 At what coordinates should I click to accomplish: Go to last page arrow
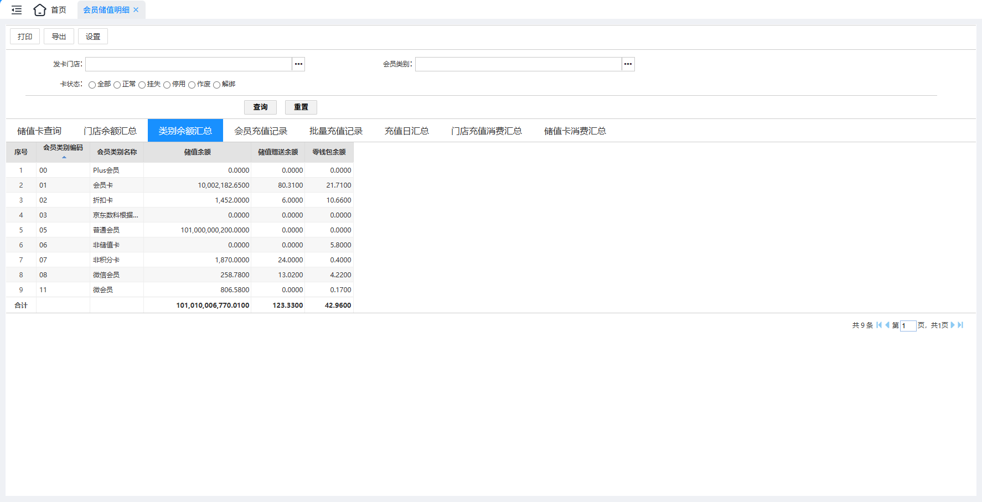(x=960, y=325)
